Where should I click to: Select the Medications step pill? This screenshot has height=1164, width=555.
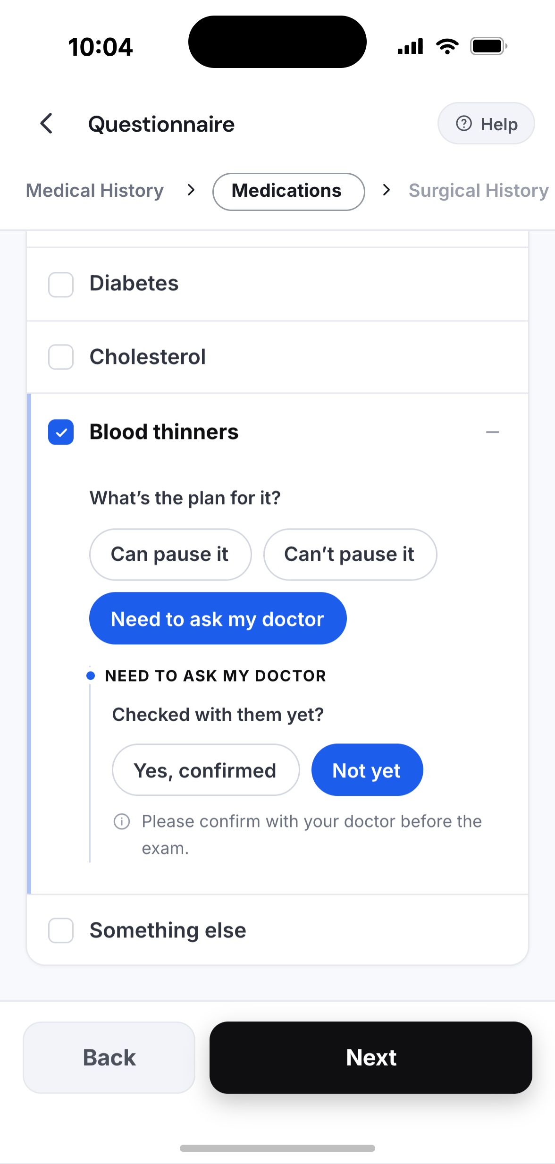point(289,192)
